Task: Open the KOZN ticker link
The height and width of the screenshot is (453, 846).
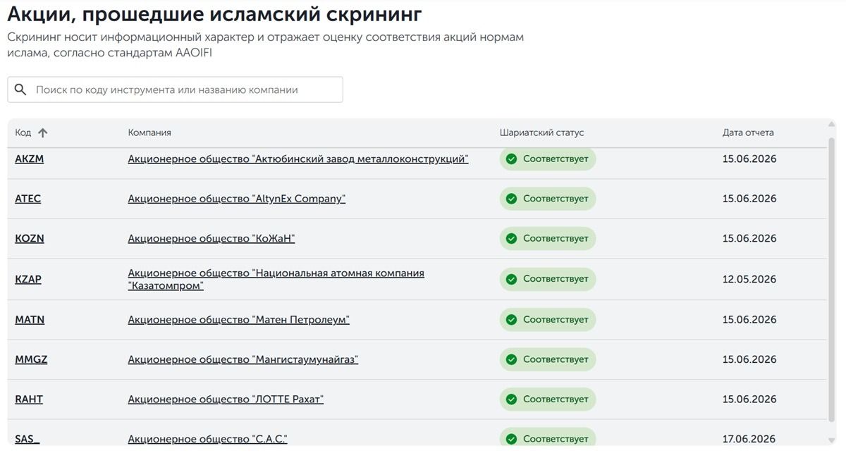Action: (30, 239)
